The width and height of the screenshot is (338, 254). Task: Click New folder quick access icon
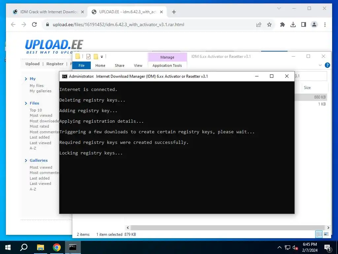tap(96, 57)
